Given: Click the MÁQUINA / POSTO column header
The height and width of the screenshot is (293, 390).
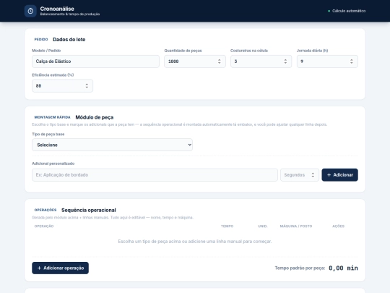Looking at the screenshot, I should point(296,226).
